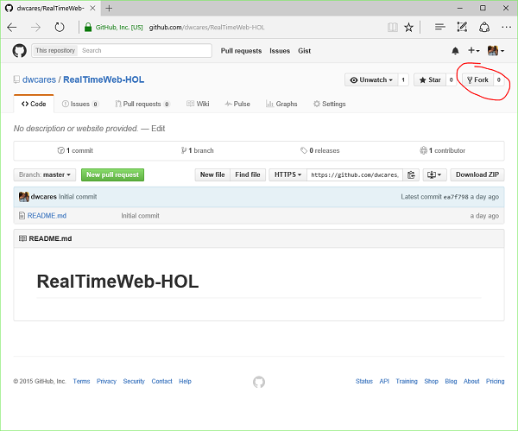
Task: Open Gist in top navigation
Action: click(x=304, y=51)
